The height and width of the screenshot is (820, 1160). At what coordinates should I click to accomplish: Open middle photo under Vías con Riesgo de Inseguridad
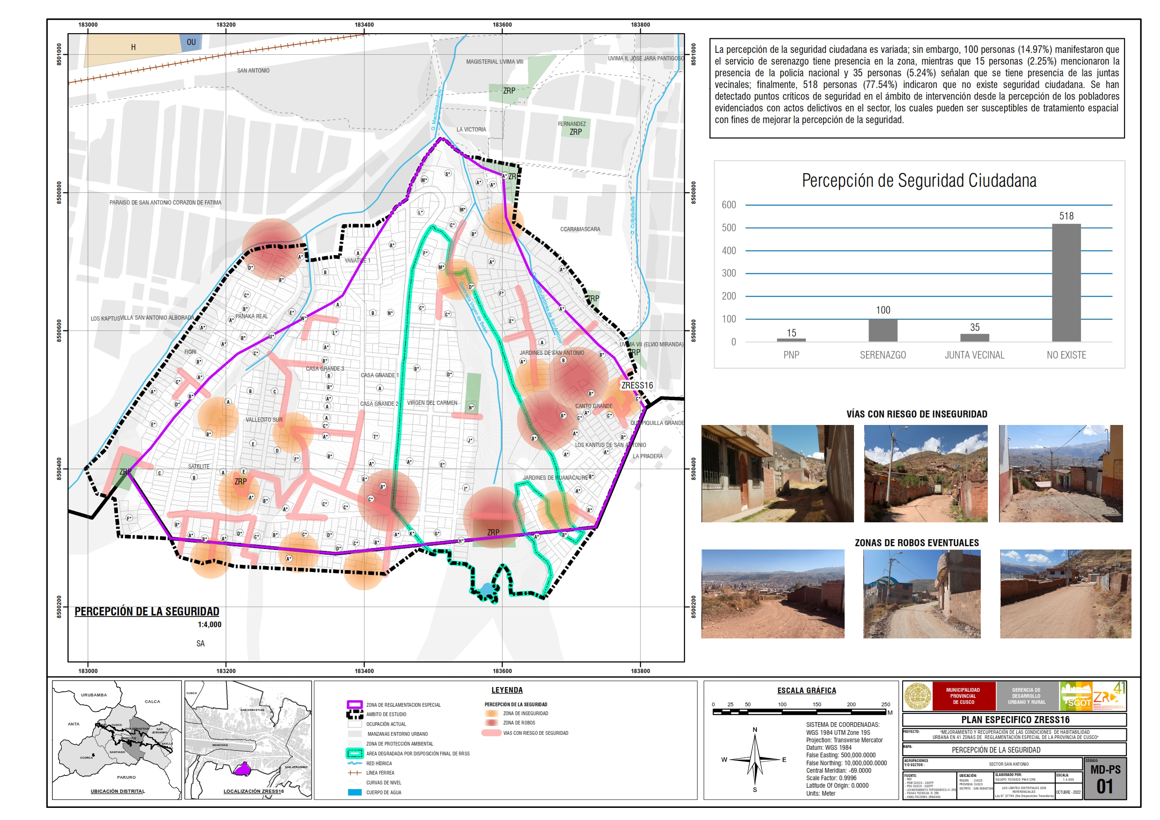click(x=926, y=473)
